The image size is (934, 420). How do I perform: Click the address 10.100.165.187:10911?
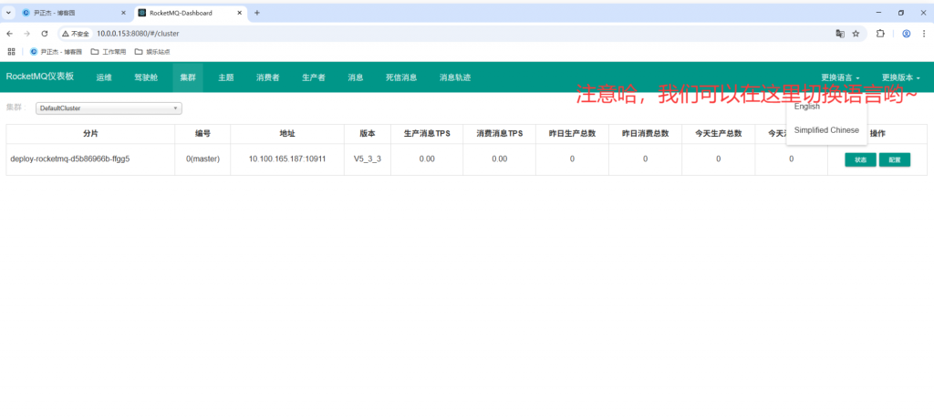point(287,159)
